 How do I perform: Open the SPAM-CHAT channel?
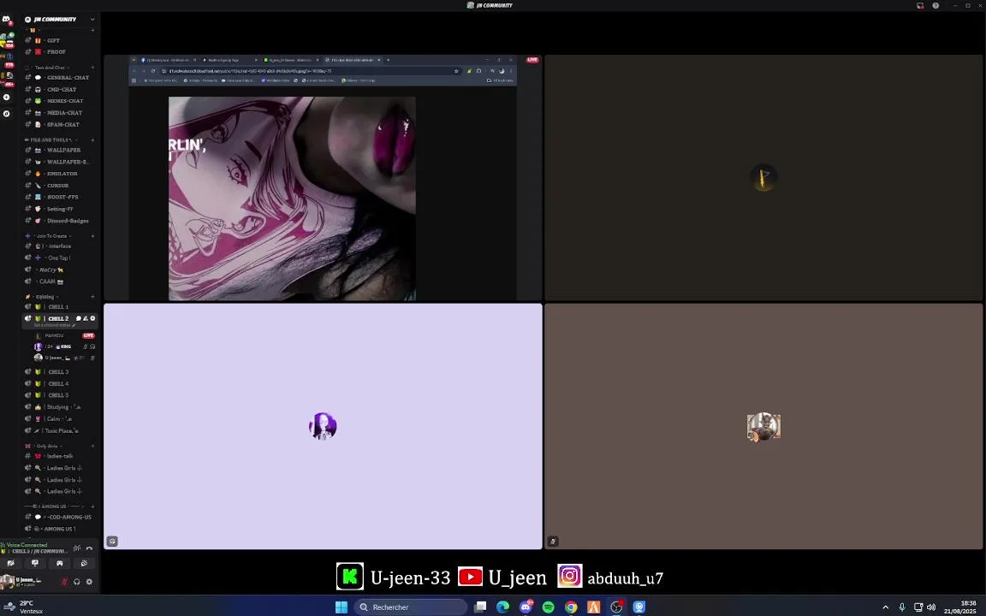point(60,124)
